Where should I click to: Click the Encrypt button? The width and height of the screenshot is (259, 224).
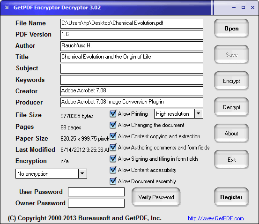click(231, 81)
